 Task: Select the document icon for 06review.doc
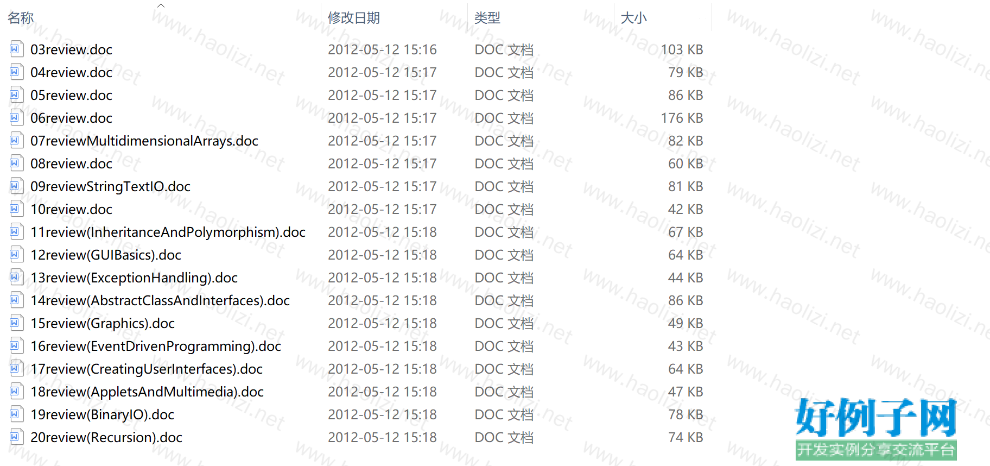click(x=16, y=118)
